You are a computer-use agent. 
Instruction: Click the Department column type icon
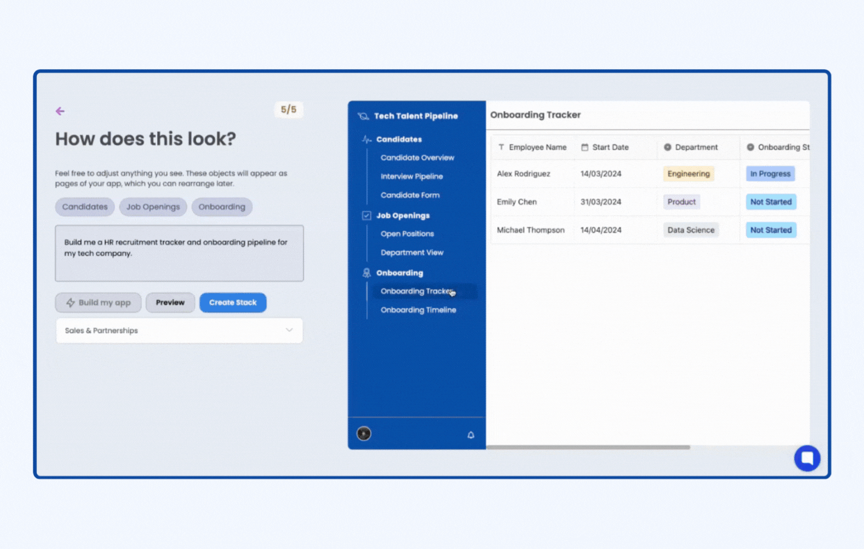pyautogui.click(x=666, y=147)
